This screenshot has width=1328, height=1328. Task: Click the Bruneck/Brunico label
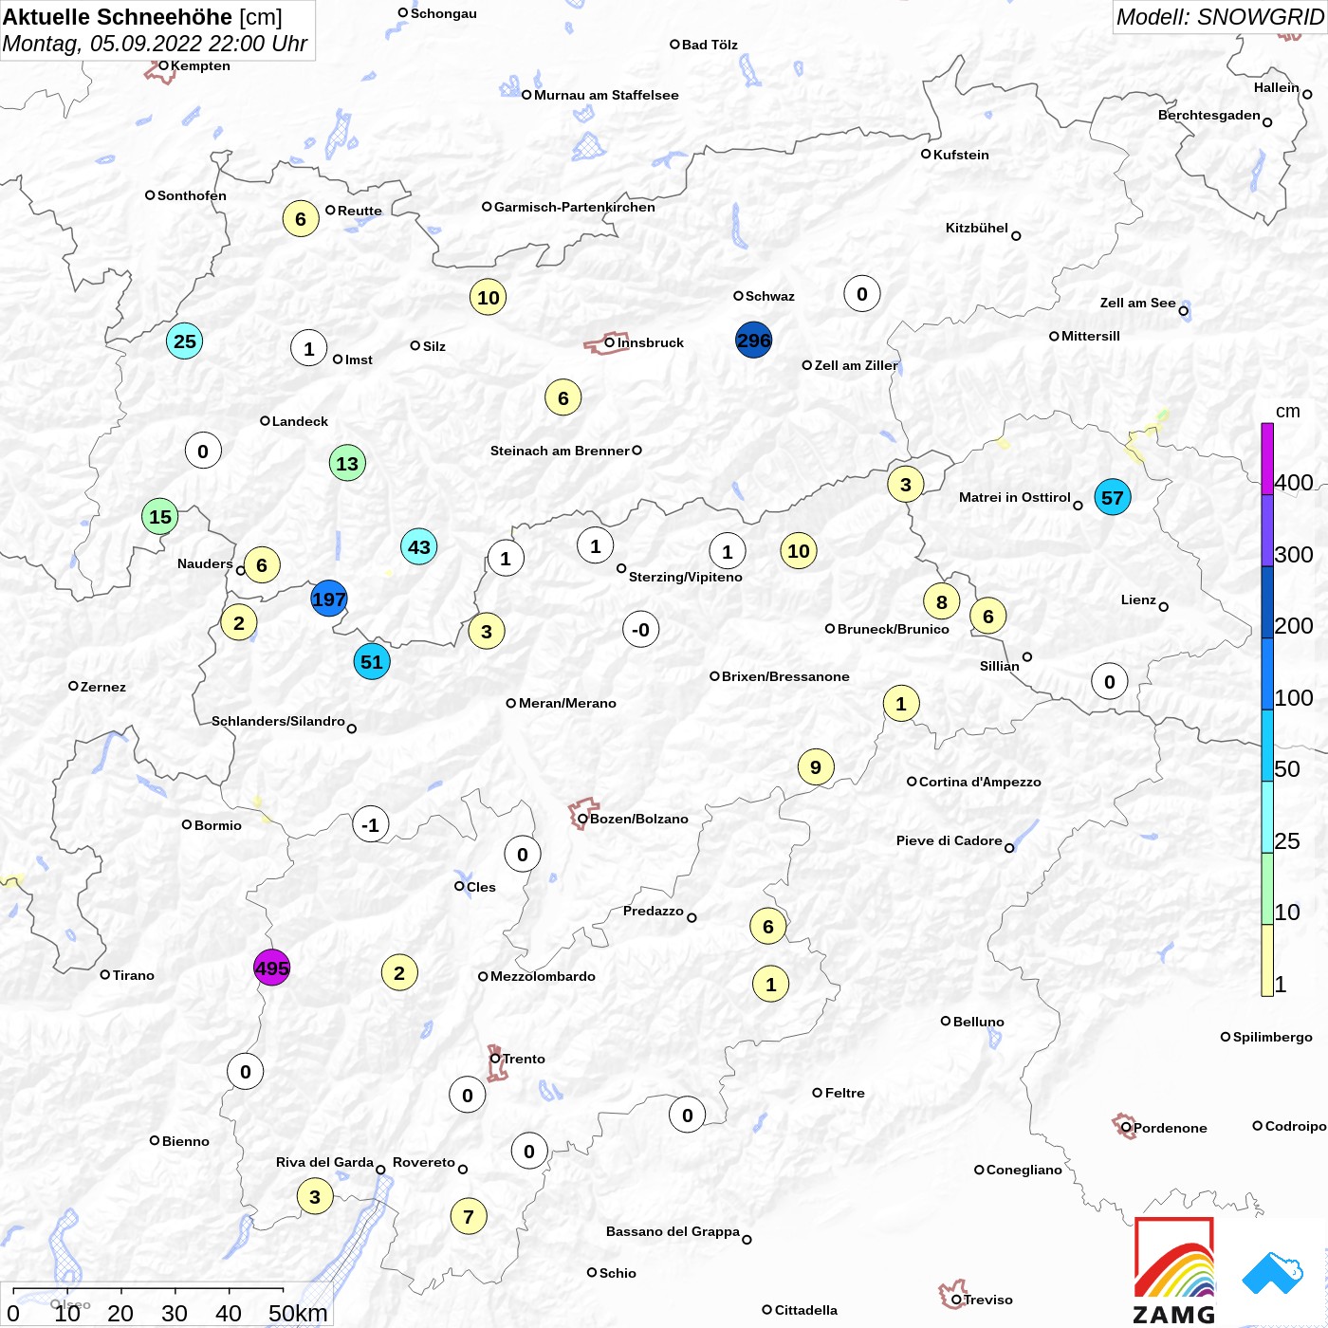894,629
